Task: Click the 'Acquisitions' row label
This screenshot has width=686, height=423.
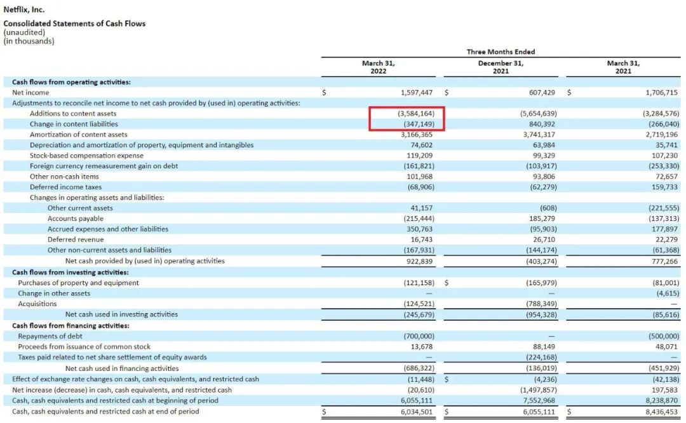Action: click(x=37, y=304)
